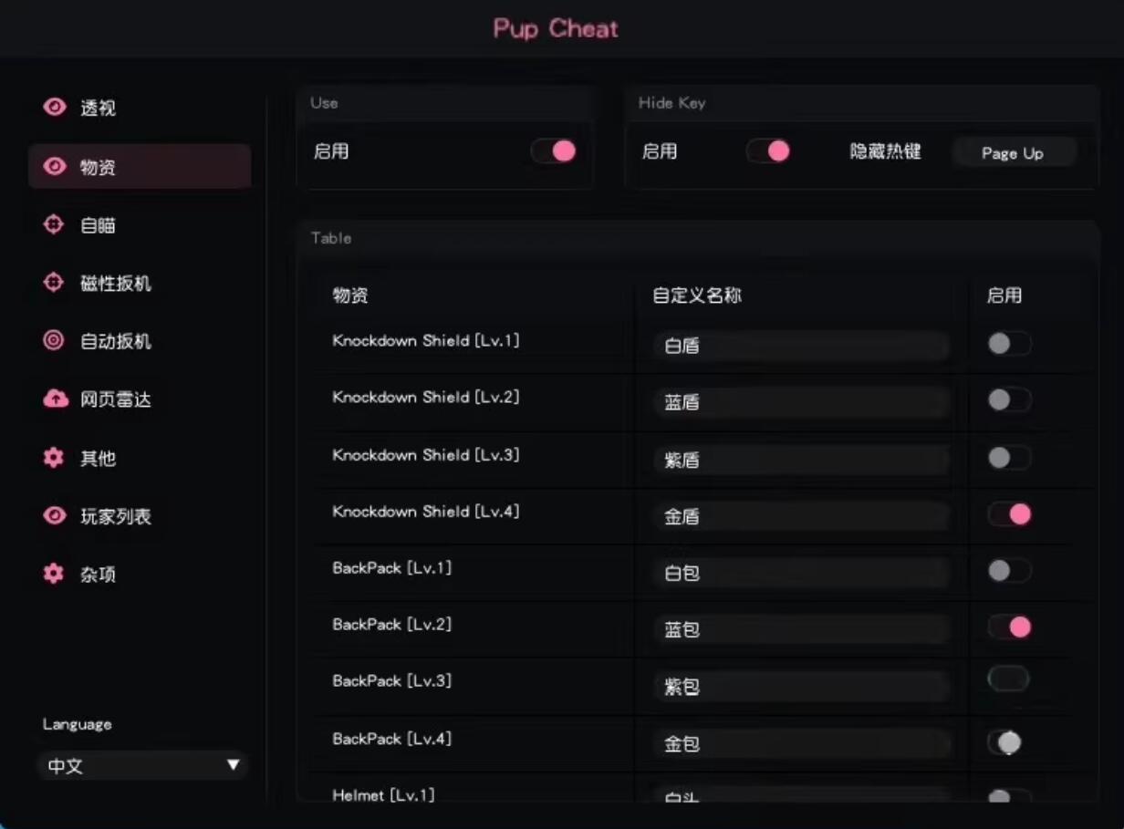This screenshot has width=1124, height=829.
Task: Click the target icon for 自动扳机
Action: pos(54,341)
